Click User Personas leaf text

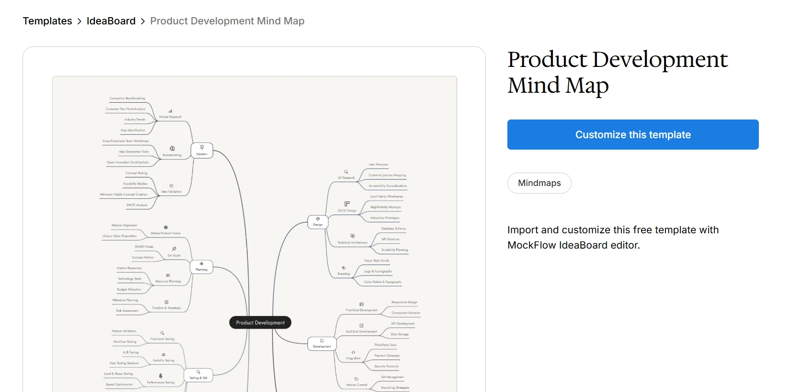(x=378, y=164)
